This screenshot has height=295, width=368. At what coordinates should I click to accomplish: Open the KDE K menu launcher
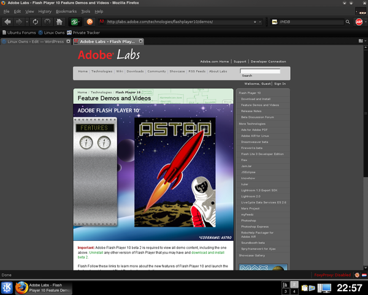pyautogui.click(x=7, y=288)
